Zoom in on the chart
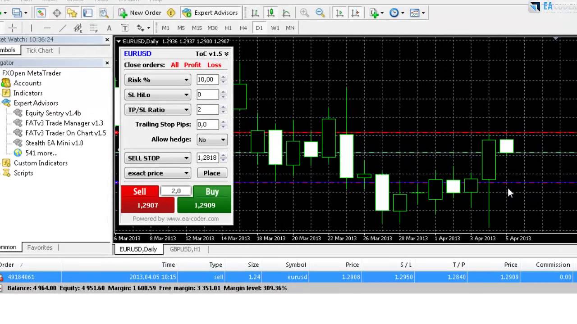The image size is (577, 324). coord(305,13)
